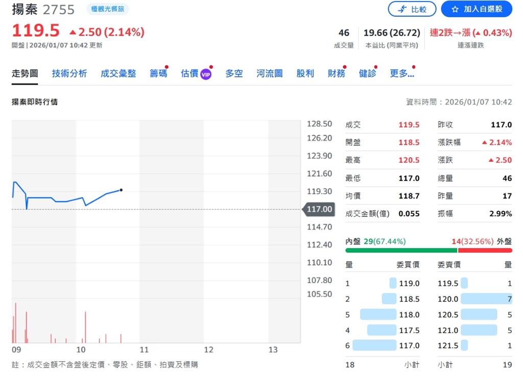Go to the 股利 tab
The image size is (523, 379).
(x=305, y=73)
